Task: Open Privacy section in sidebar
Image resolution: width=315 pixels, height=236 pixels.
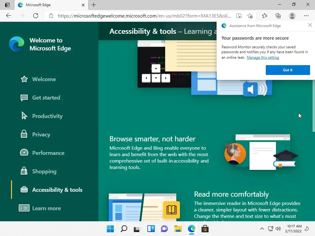Action: click(x=35, y=134)
